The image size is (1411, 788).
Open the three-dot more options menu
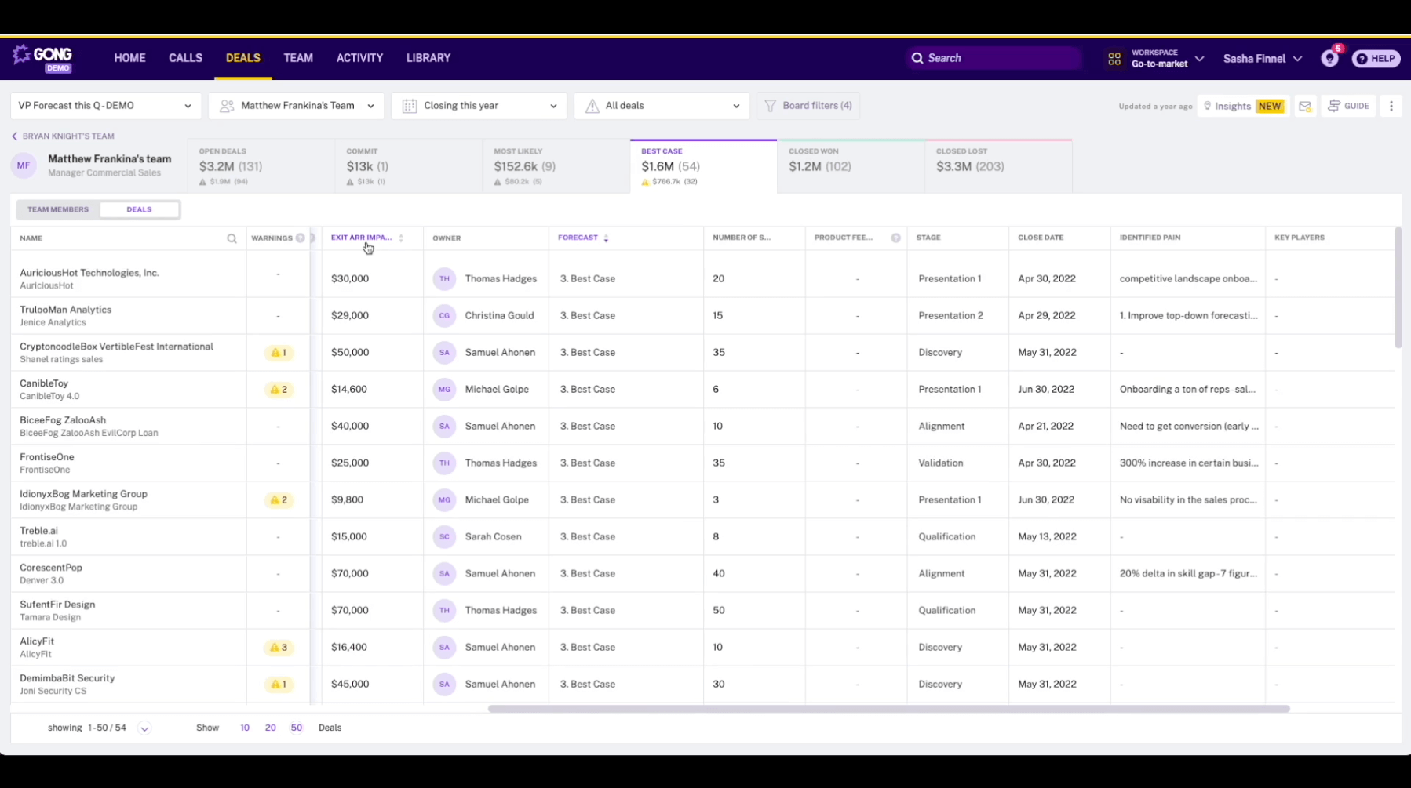tap(1391, 106)
